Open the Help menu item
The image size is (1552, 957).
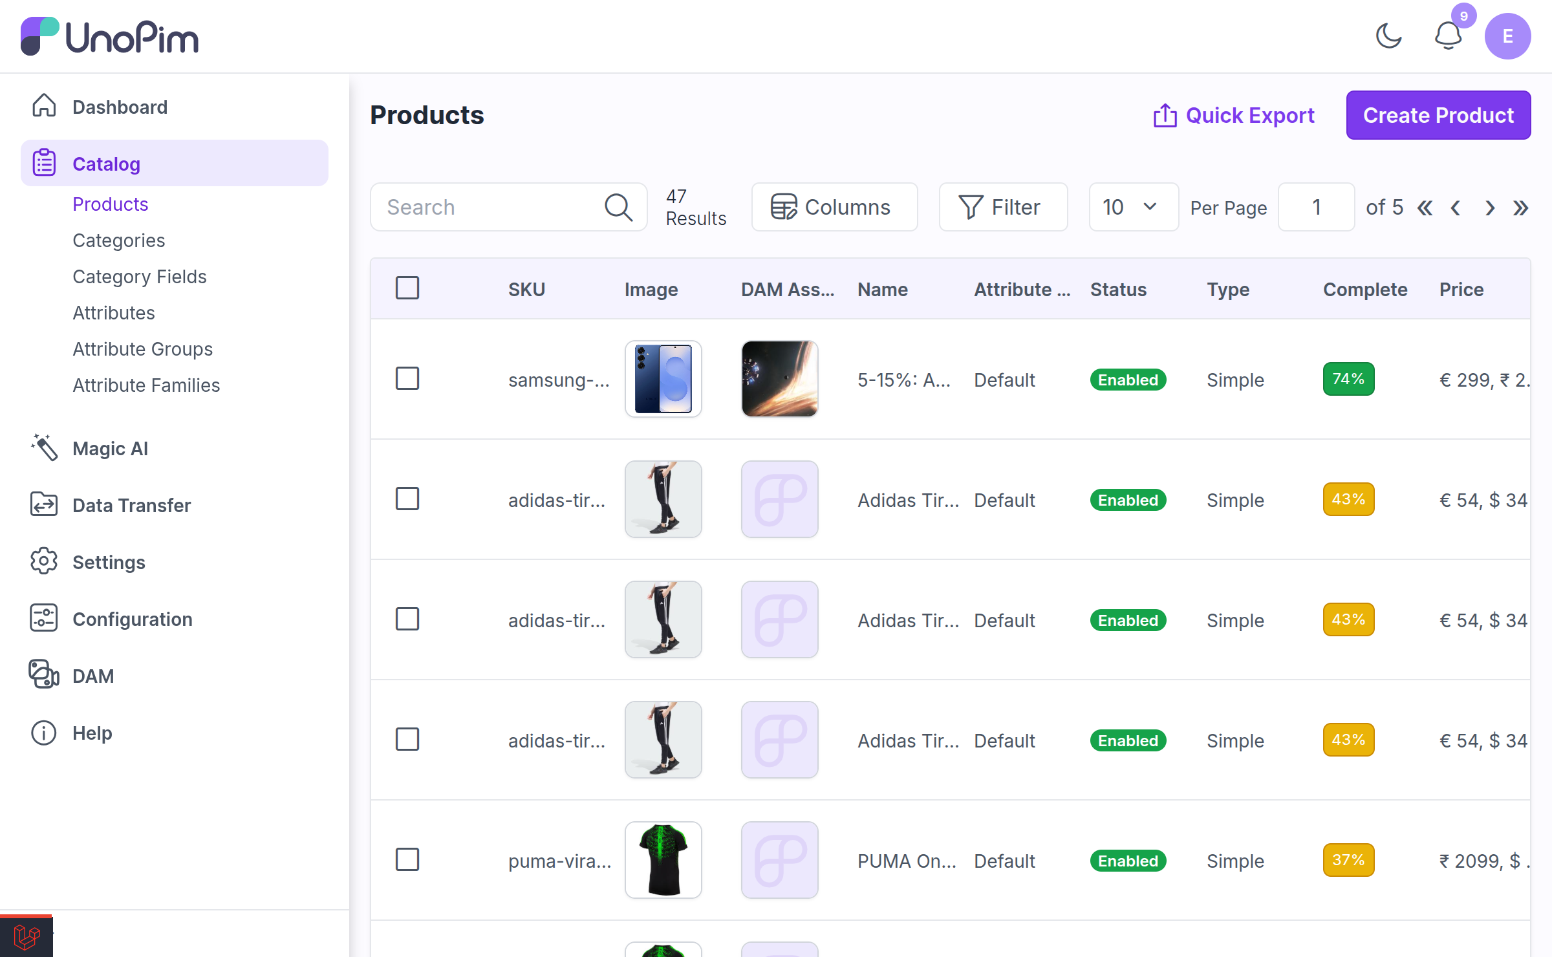(x=175, y=733)
